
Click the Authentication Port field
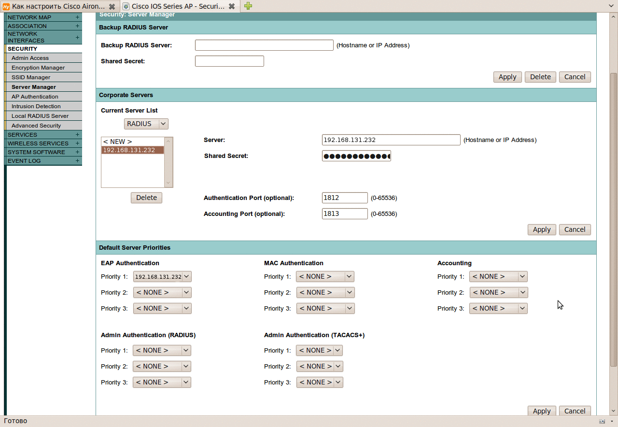(345, 198)
